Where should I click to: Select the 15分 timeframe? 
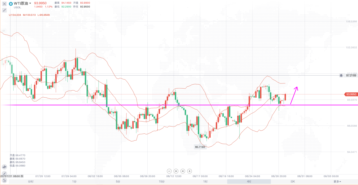[x=162, y=182]
